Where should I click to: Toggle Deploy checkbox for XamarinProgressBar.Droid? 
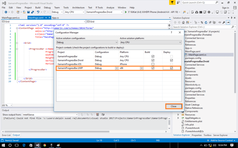point(171,60)
